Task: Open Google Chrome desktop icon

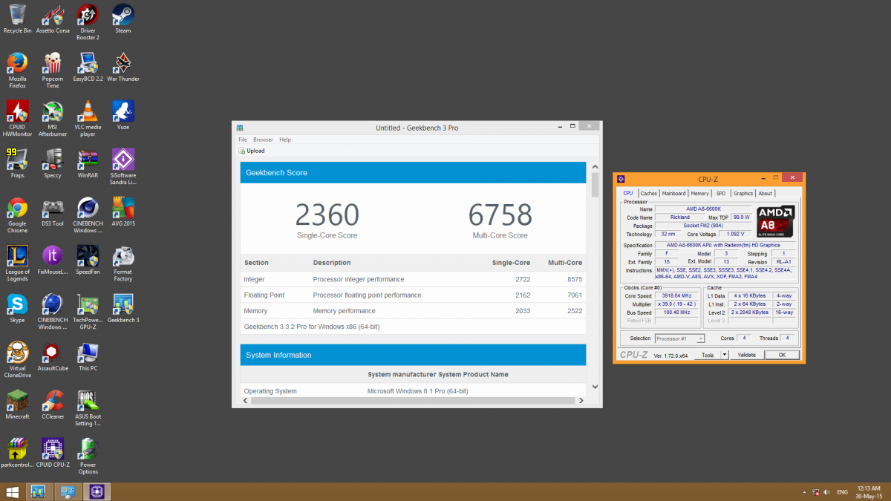Action: 17,215
